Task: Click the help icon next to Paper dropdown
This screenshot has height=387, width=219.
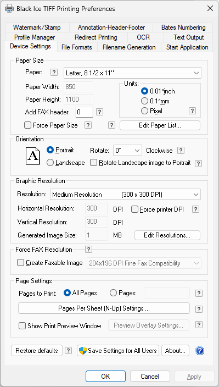Action: click(54, 73)
